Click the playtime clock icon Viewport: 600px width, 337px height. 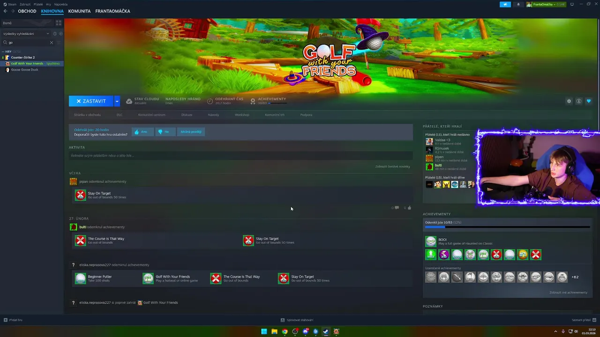(210, 101)
